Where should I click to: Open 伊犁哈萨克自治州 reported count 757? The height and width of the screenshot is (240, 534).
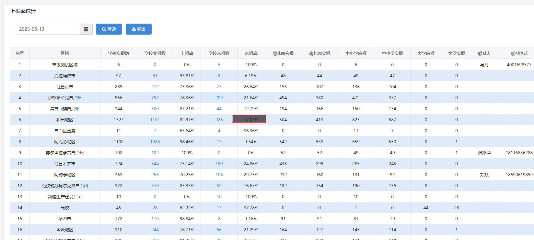pyautogui.click(x=155, y=98)
